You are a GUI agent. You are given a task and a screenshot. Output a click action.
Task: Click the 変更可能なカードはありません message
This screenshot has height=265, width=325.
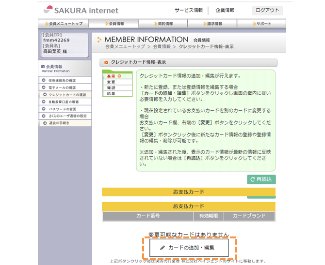189,235
